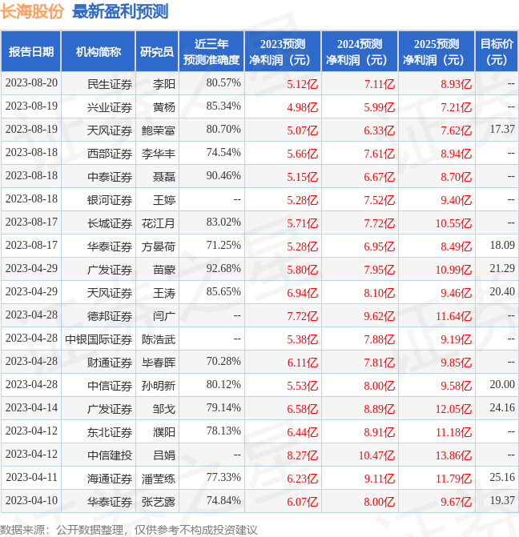
Task: Click target price 20.00
Action: click(502, 385)
